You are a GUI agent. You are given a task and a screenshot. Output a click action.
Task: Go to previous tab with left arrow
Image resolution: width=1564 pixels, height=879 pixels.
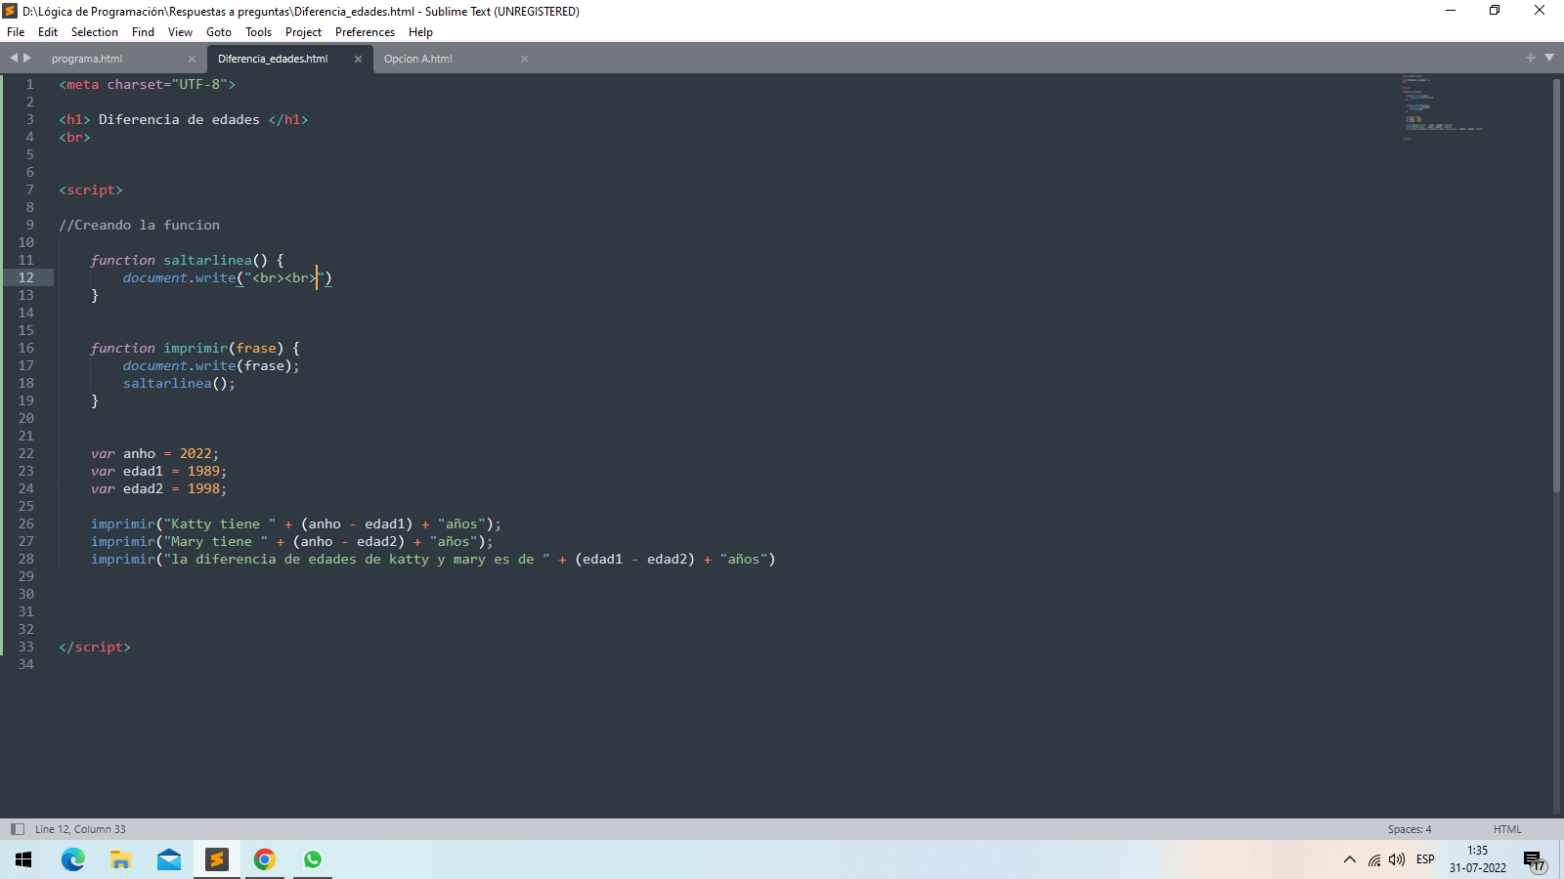[14, 58]
